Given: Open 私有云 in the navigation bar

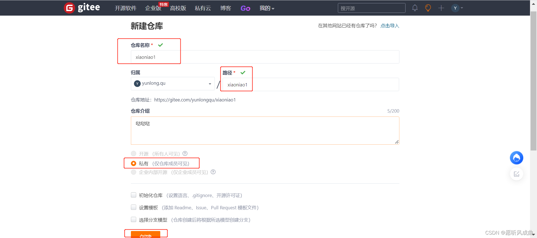Looking at the screenshot, I should [x=203, y=8].
